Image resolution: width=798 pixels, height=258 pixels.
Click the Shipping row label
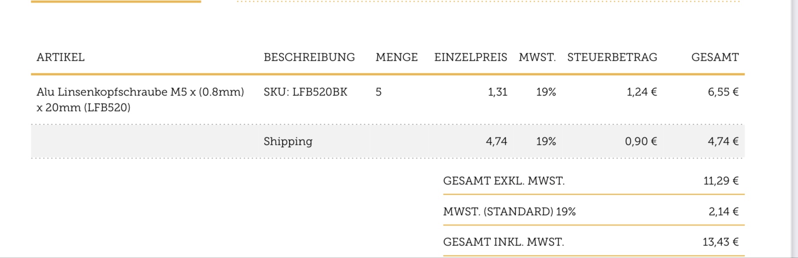288,141
